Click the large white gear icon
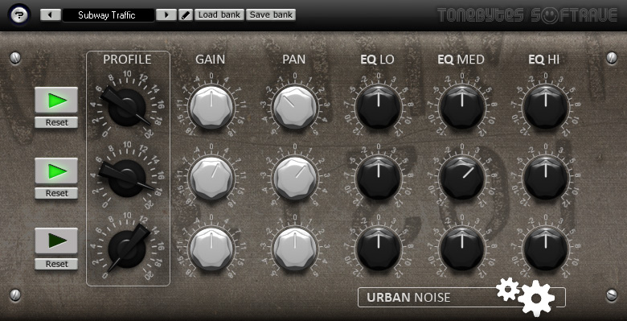Viewport: 627px width, 321px height. pos(536,298)
